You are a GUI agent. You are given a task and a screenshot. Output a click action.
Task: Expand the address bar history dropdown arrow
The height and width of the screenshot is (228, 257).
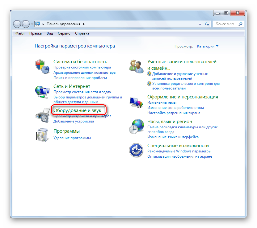200,24
